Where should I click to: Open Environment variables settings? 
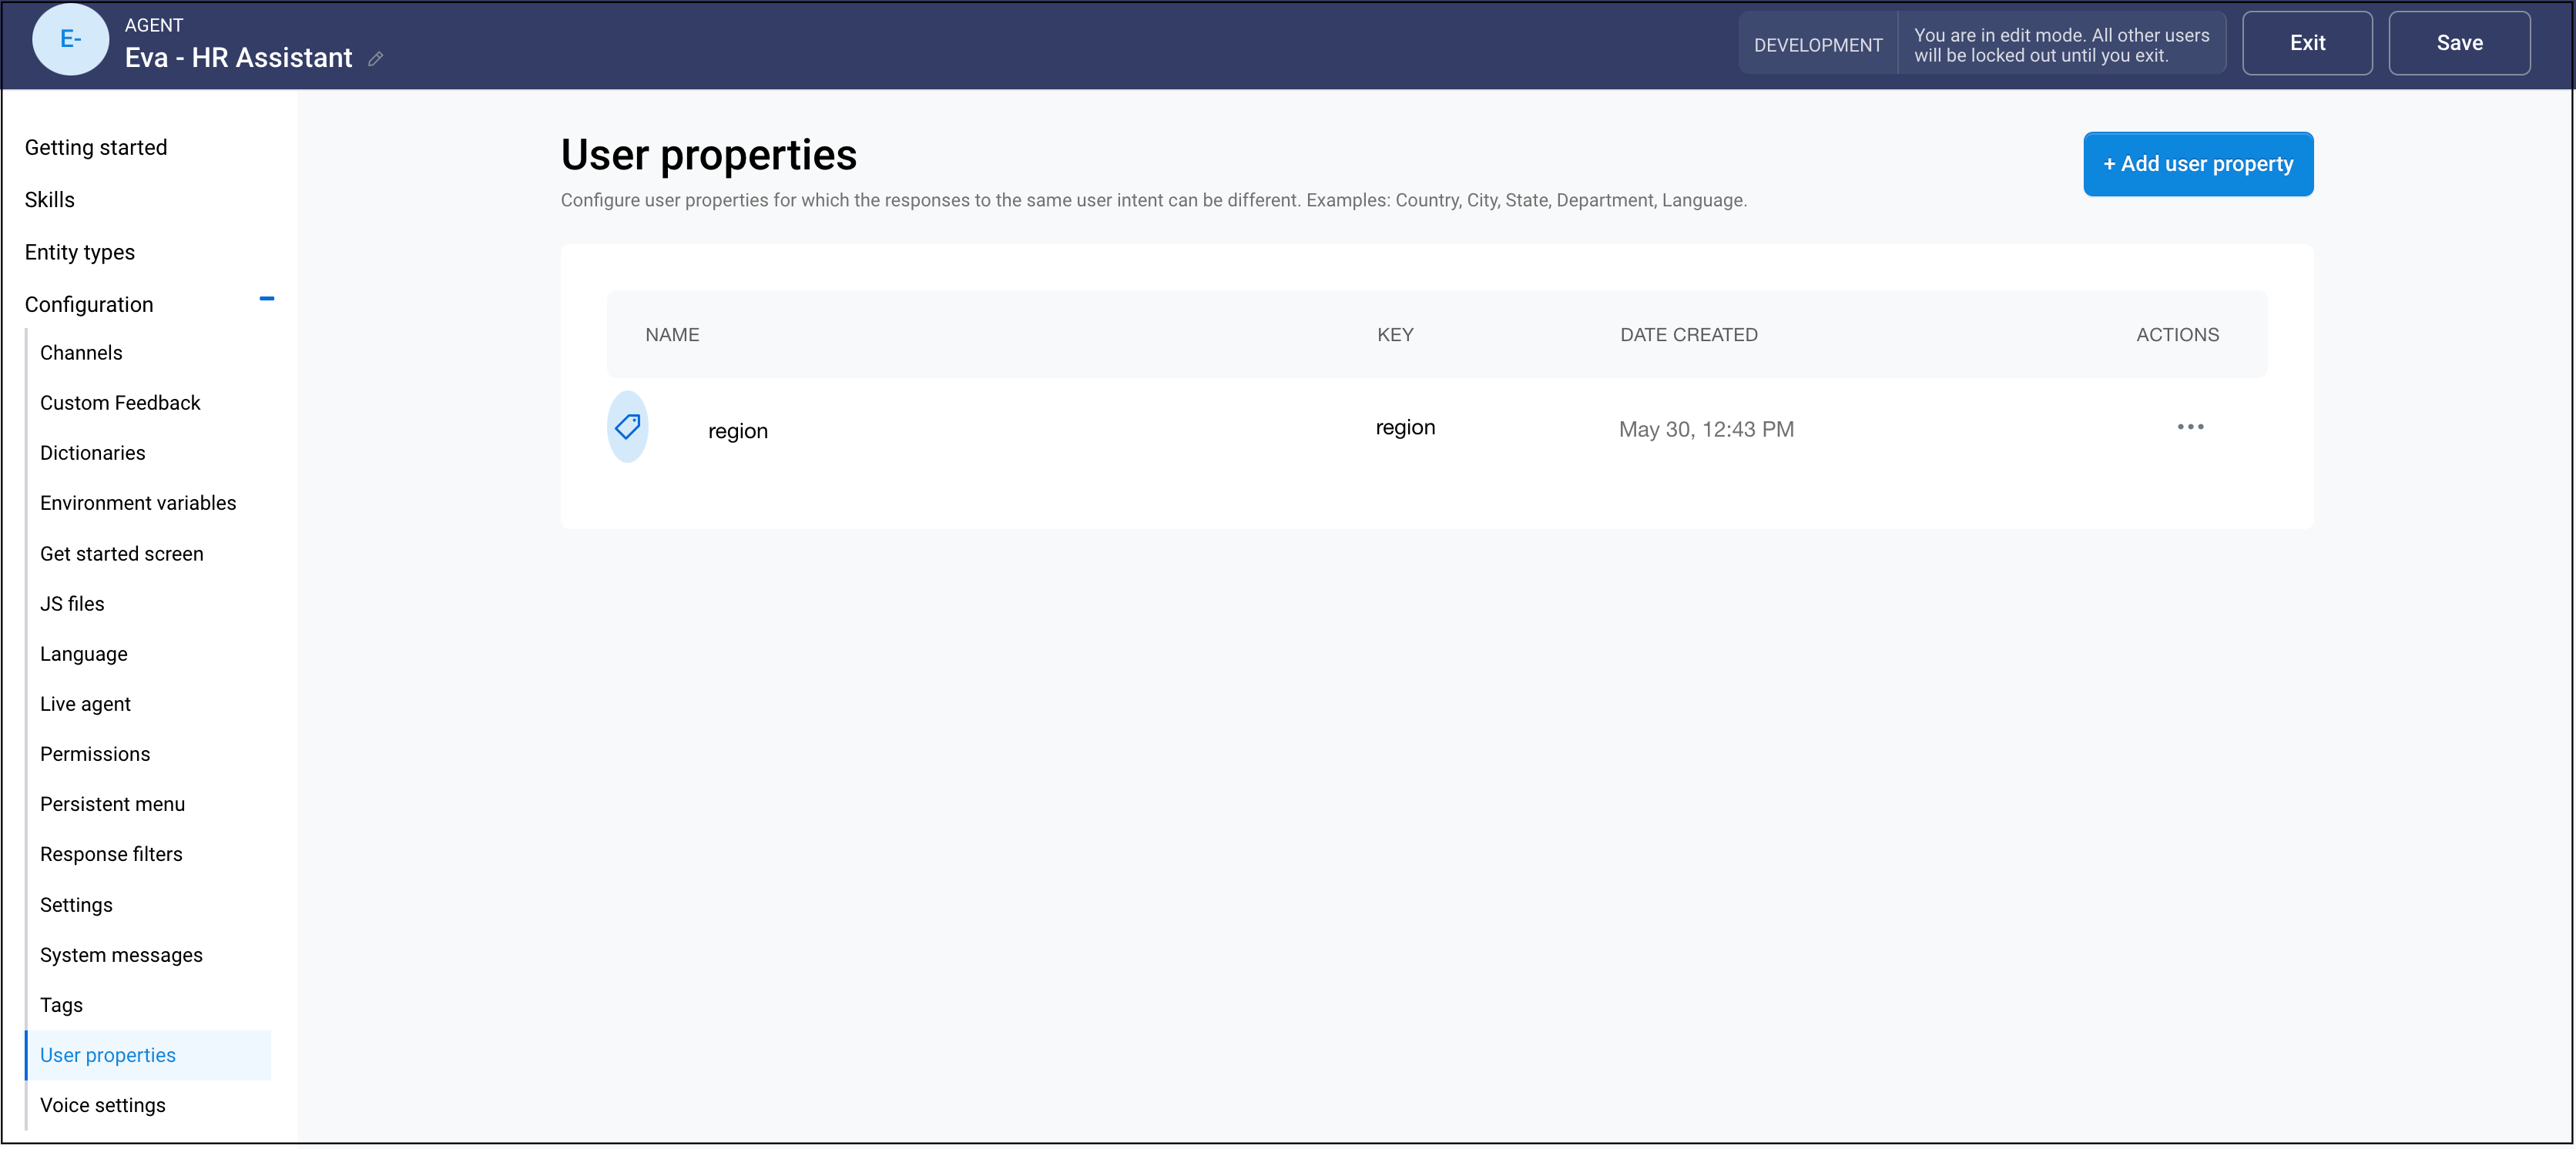tap(138, 503)
